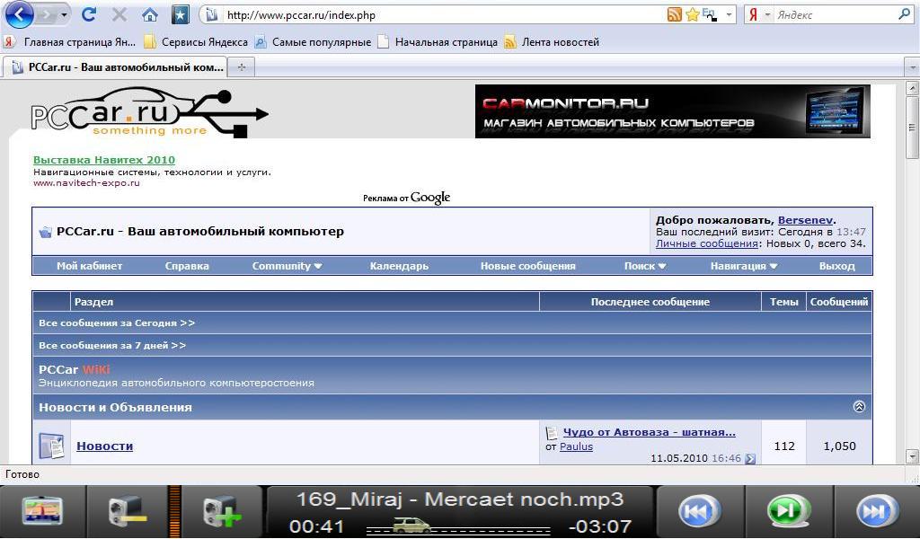This screenshot has width=920, height=539.
Task: Click the browser back button
Action: 19,14
